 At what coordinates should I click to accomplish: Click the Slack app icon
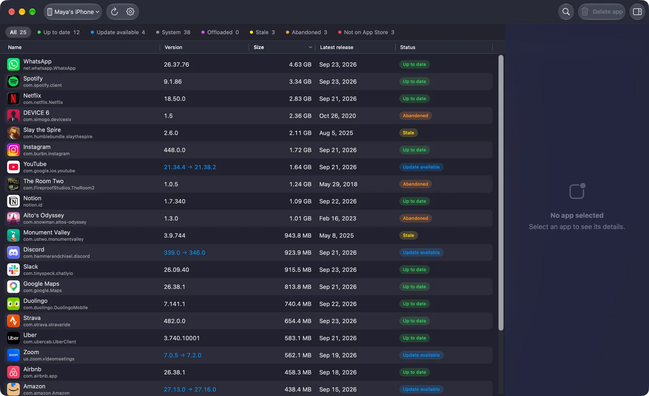click(13, 270)
